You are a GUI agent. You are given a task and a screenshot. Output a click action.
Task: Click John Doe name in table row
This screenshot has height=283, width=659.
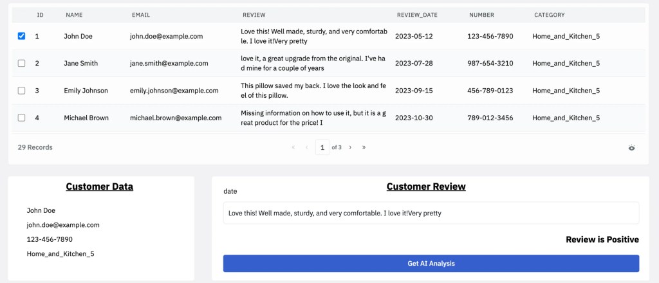tap(78, 36)
